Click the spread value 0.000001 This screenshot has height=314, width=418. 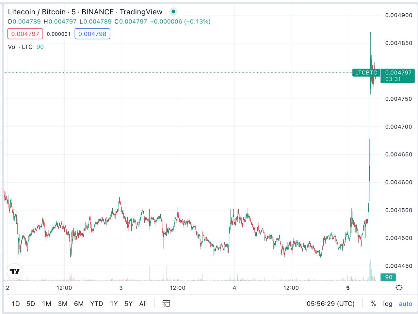(x=59, y=34)
